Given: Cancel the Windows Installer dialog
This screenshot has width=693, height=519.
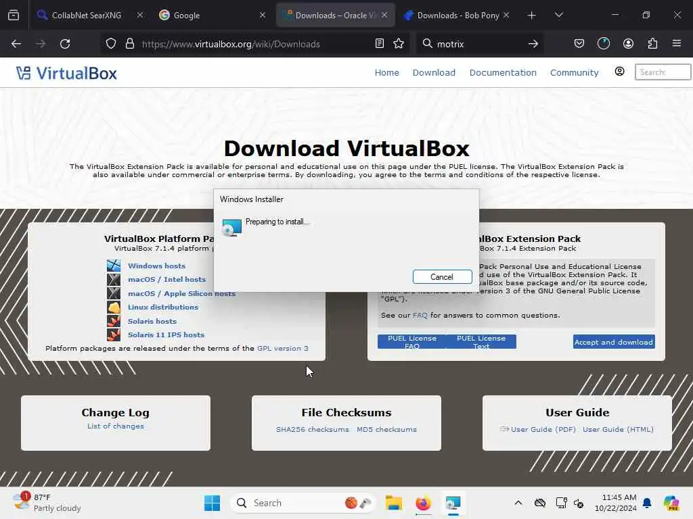Looking at the screenshot, I should click(x=442, y=276).
